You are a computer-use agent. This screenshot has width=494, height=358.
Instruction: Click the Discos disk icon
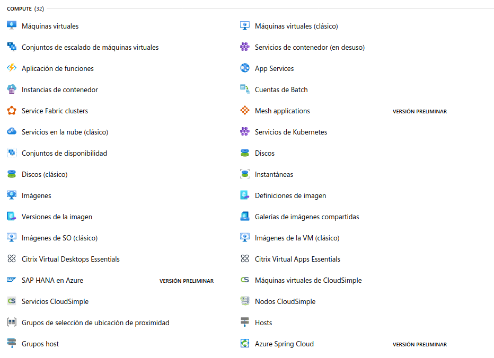245,153
